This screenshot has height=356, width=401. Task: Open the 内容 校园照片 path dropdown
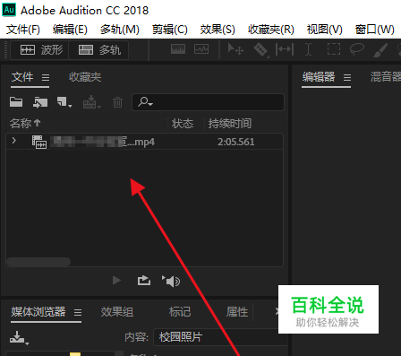coord(219,337)
